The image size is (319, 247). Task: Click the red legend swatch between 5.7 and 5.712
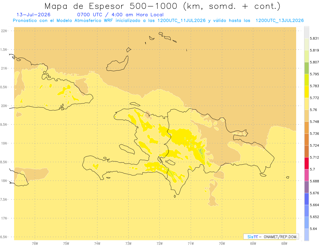307,163
